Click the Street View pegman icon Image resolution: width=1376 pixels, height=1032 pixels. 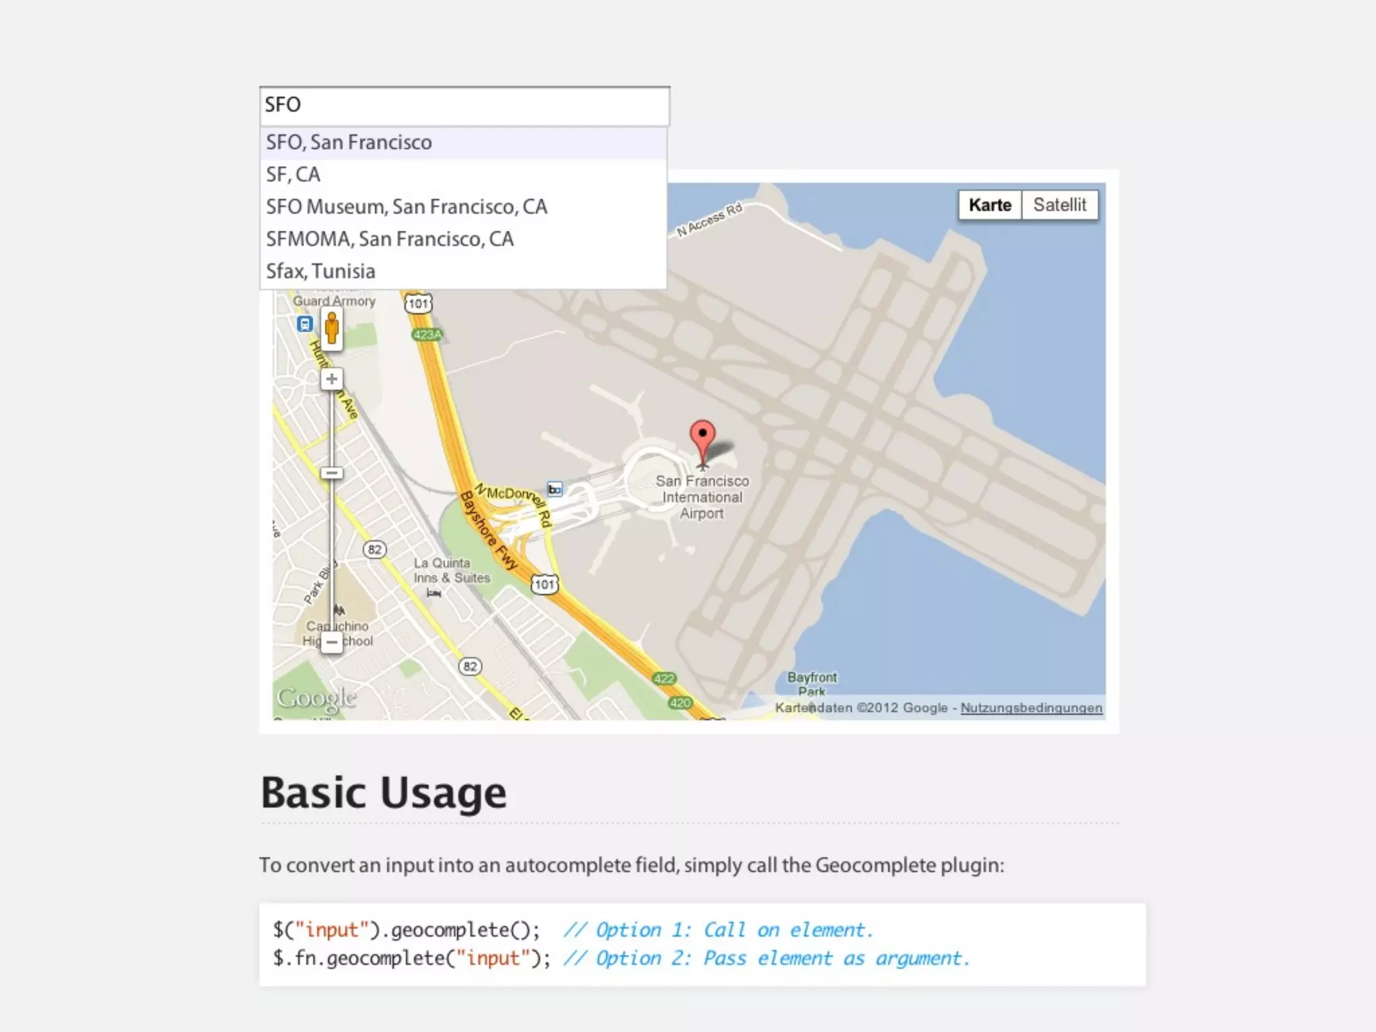coord(331,330)
